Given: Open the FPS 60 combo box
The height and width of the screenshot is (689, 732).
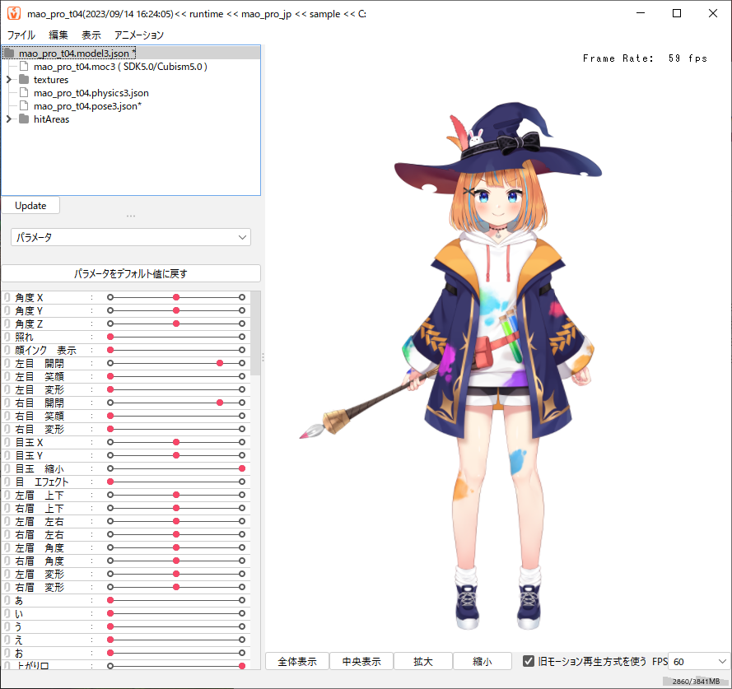Looking at the screenshot, I should point(699,661).
